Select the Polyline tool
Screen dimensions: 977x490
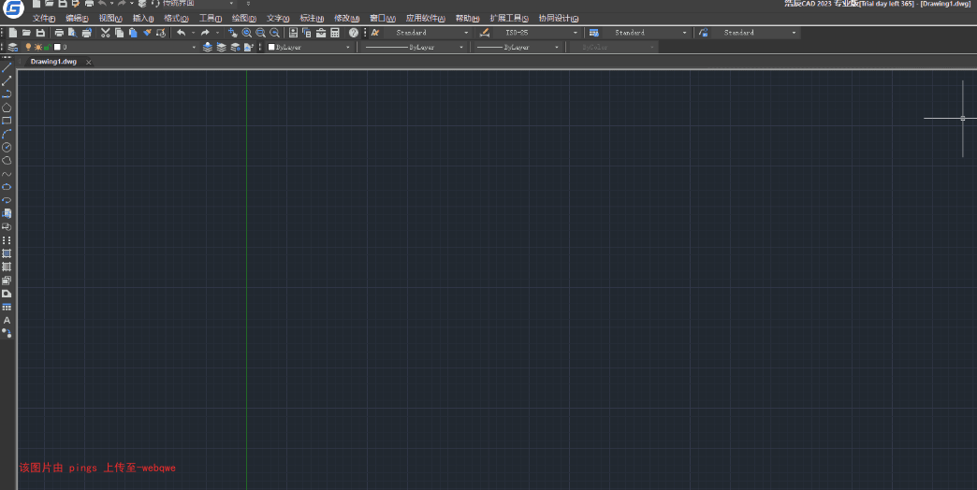pos(7,94)
